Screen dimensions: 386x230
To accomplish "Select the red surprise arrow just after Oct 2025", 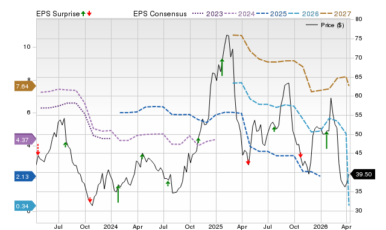I will (x=300, y=155).
